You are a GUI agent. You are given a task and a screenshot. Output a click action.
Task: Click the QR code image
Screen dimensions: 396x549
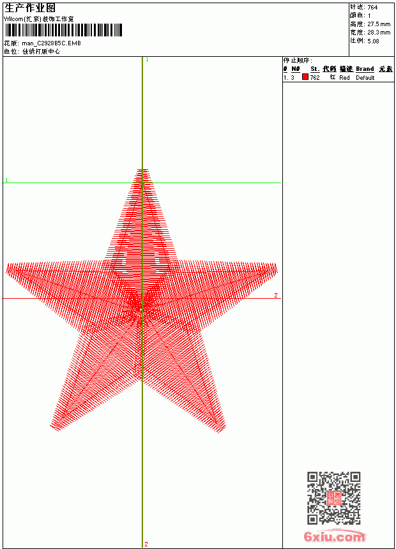pyautogui.click(x=334, y=498)
